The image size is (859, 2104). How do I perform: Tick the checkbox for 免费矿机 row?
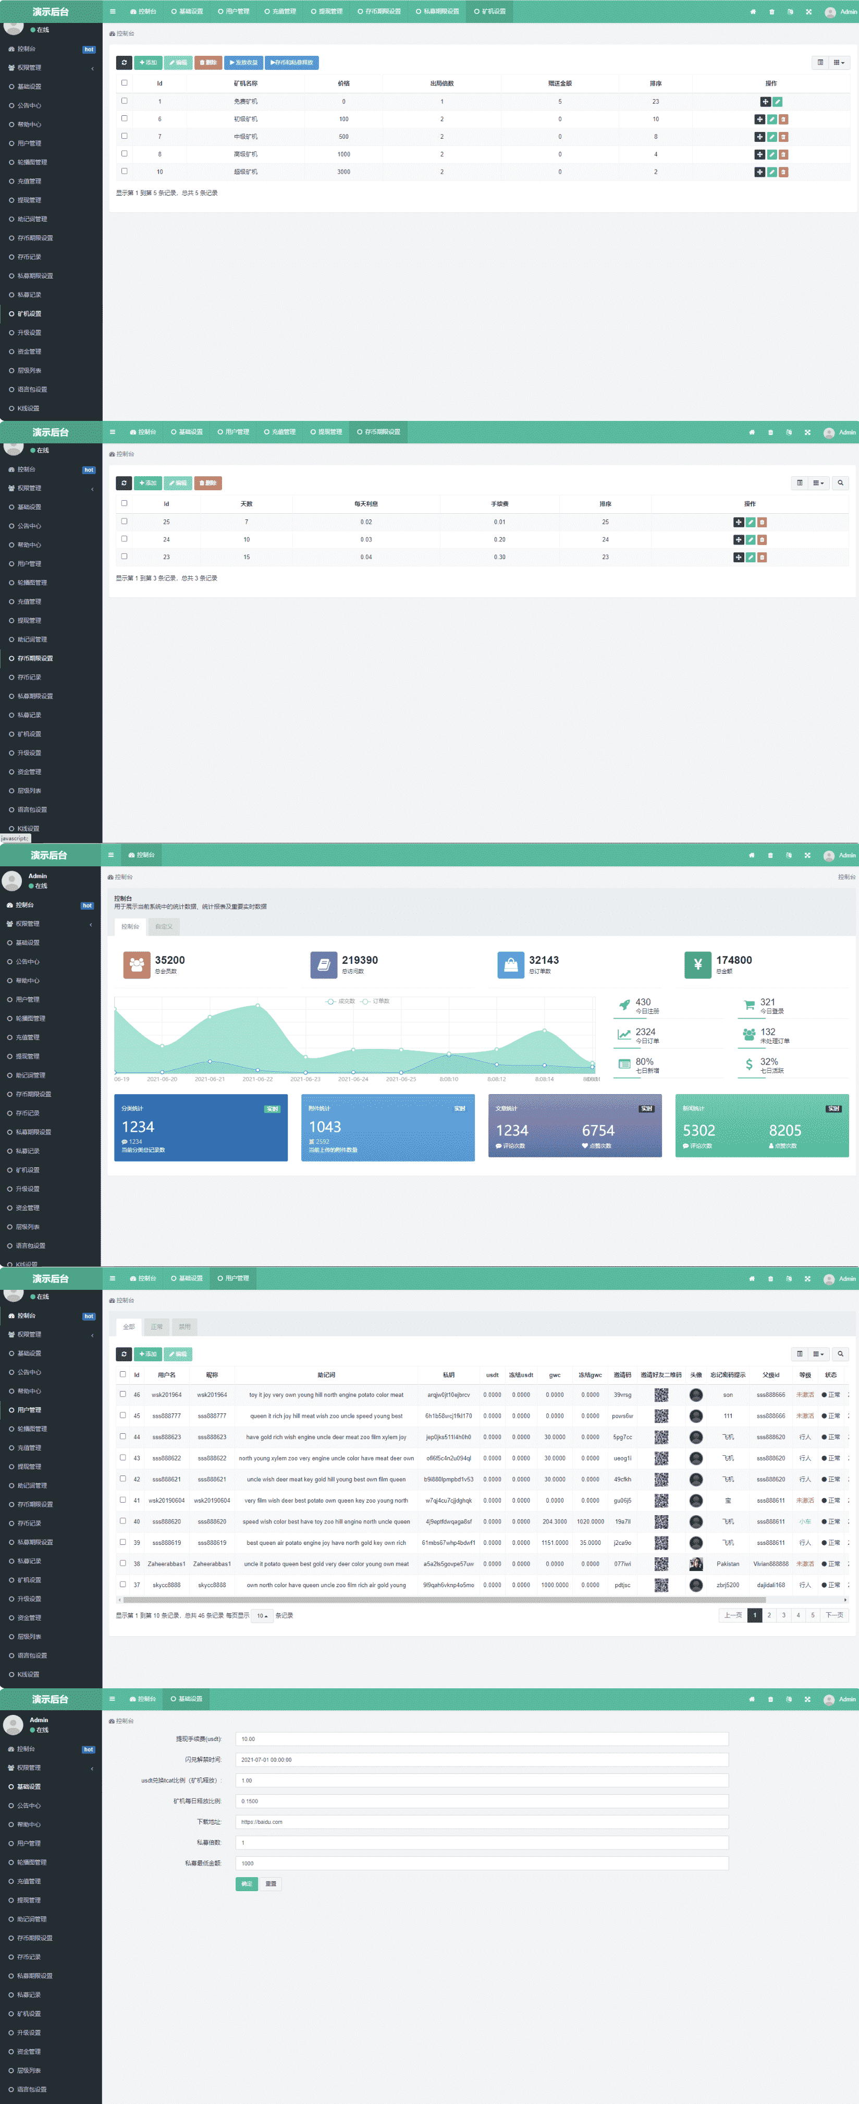[124, 101]
